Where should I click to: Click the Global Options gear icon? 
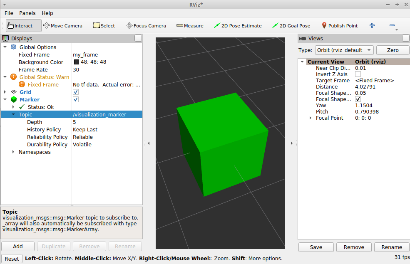point(13,47)
